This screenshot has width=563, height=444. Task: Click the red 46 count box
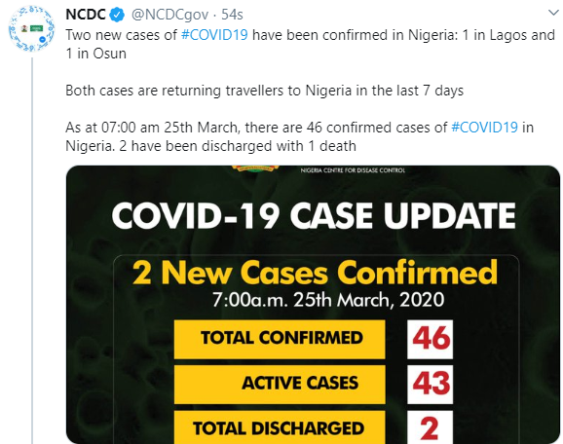point(430,339)
